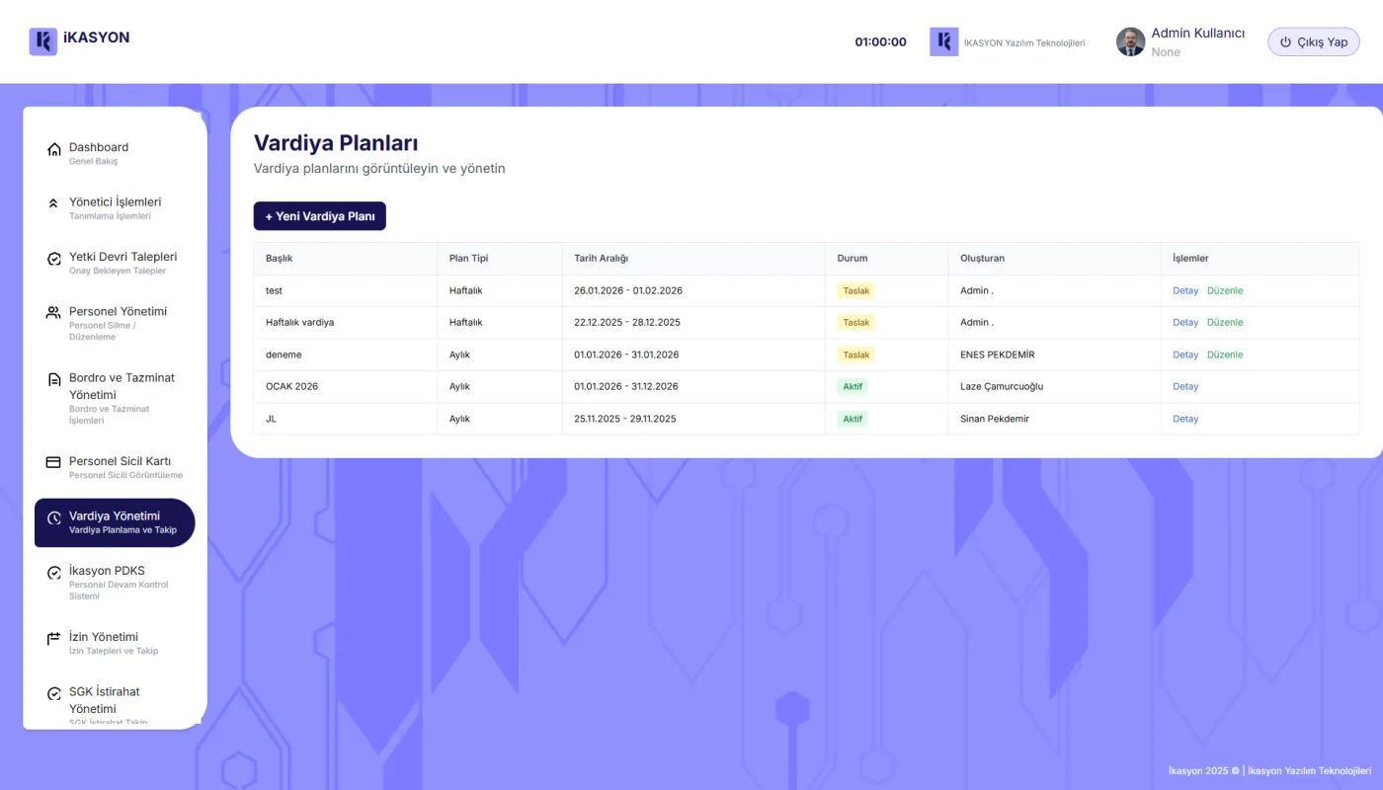
Task: Click the Personel Yönetimi people icon
Action: click(x=54, y=313)
